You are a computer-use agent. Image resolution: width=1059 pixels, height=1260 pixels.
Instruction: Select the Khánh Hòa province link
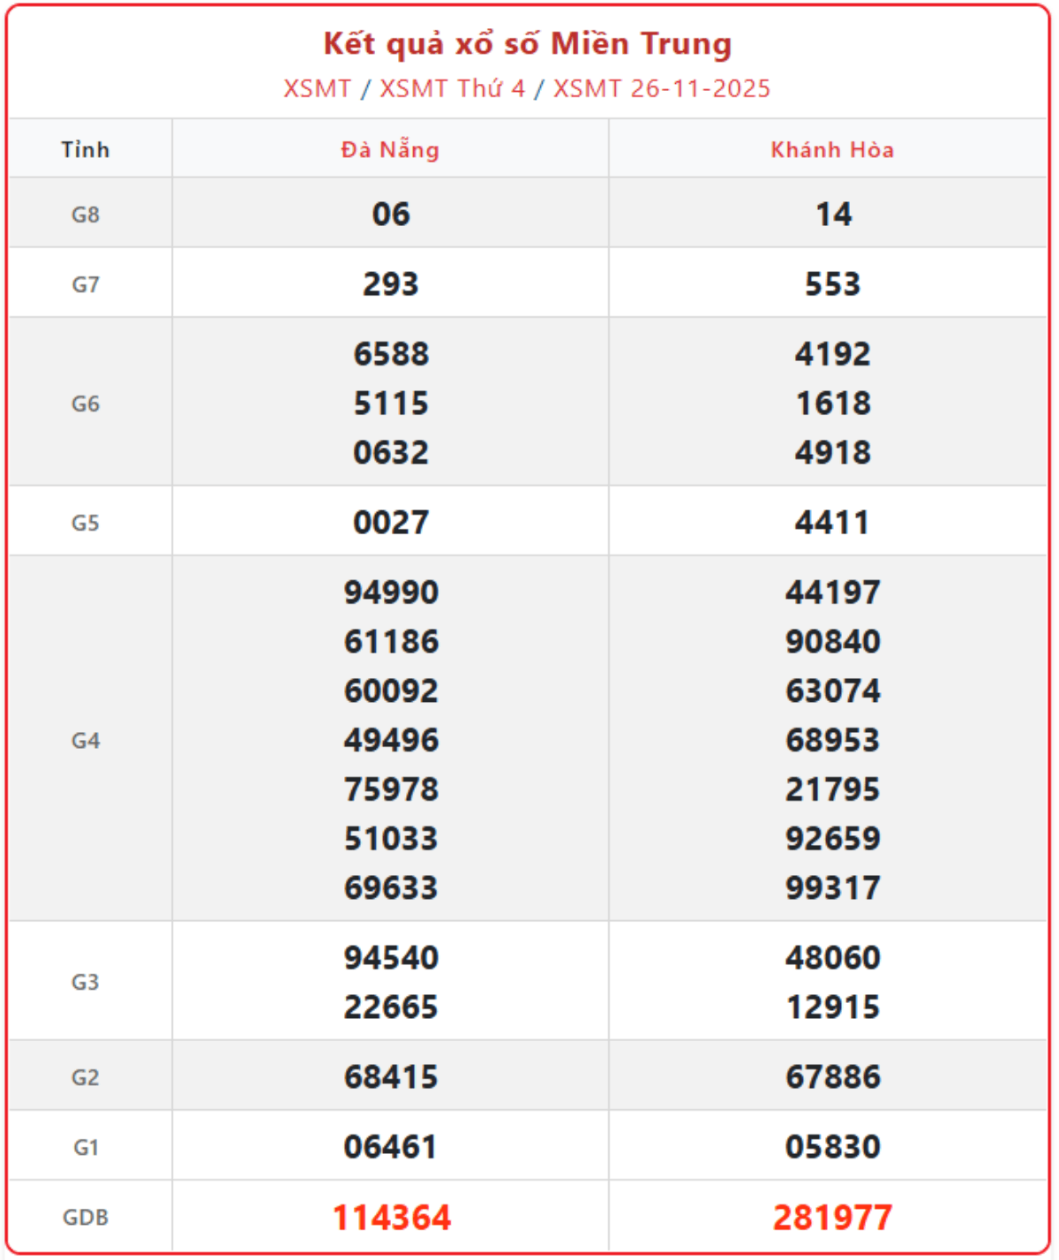pyautogui.click(x=832, y=150)
